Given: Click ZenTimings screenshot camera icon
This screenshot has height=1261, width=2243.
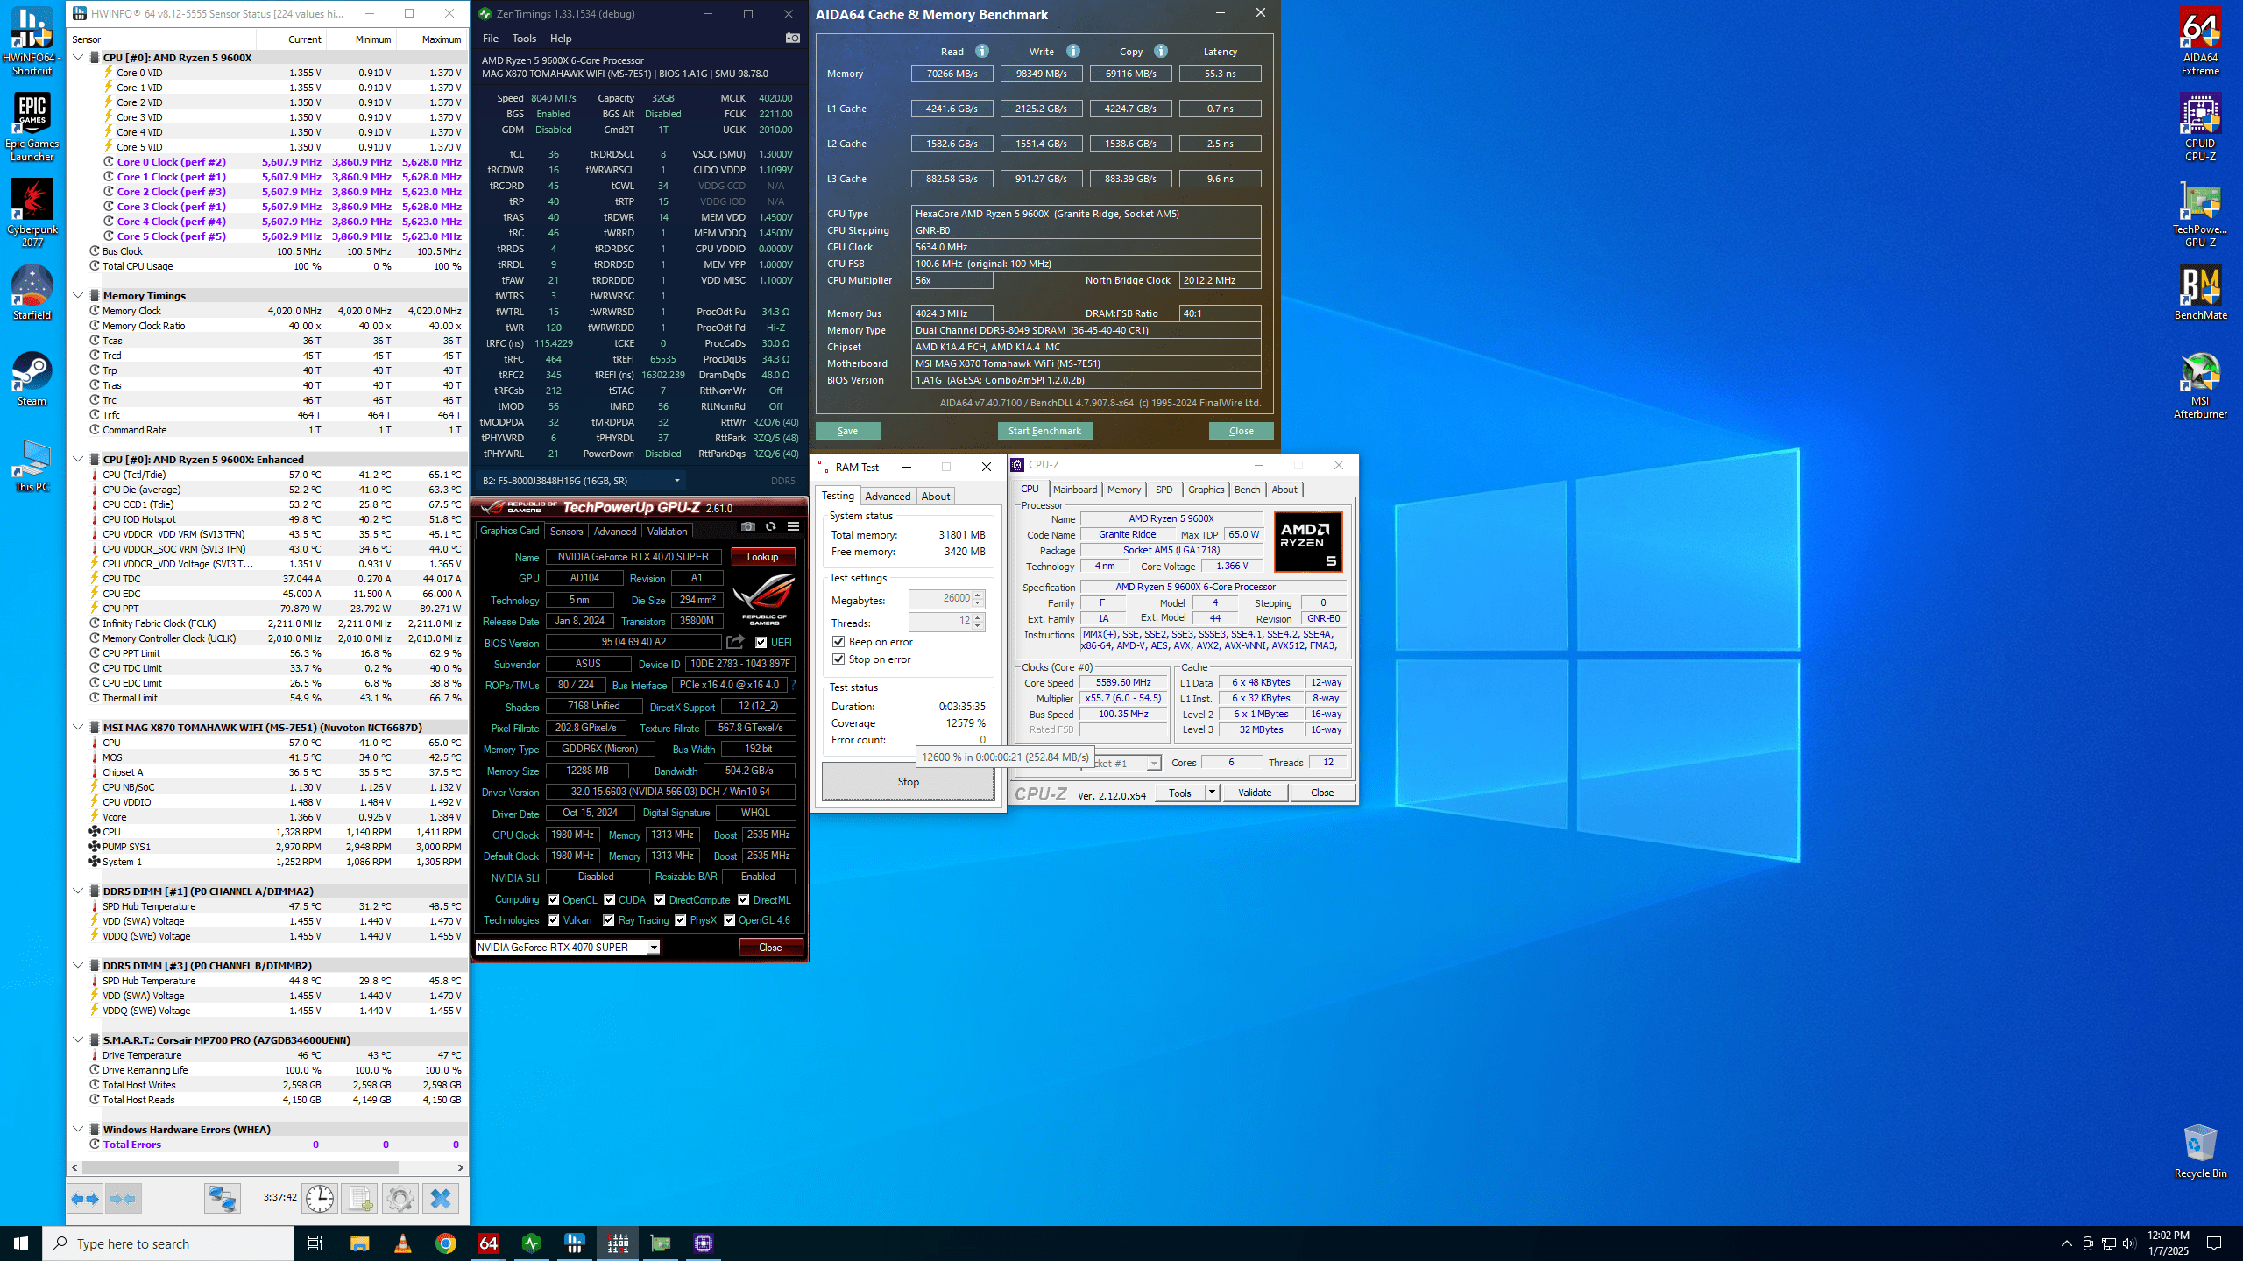Looking at the screenshot, I should coord(792,38).
